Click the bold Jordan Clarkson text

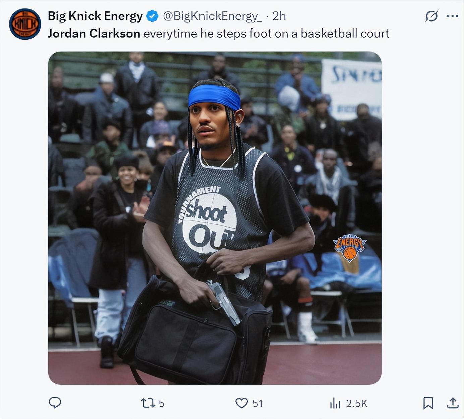coord(94,34)
